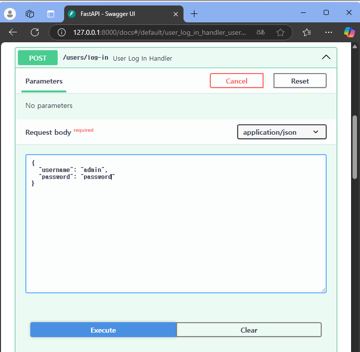Click the 'Request body' label
The height and width of the screenshot is (352, 360).
point(48,132)
